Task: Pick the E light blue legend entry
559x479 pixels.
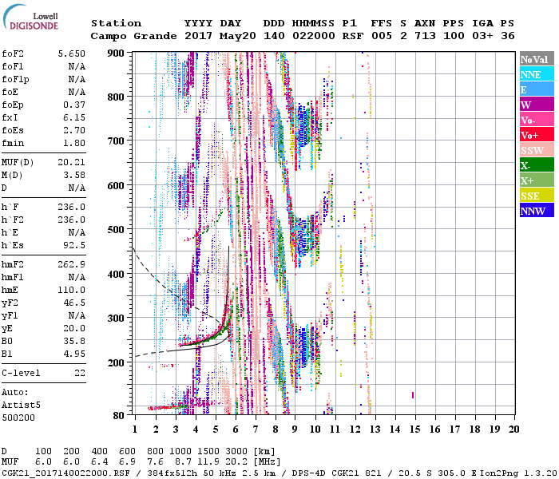Action: [x=537, y=89]
